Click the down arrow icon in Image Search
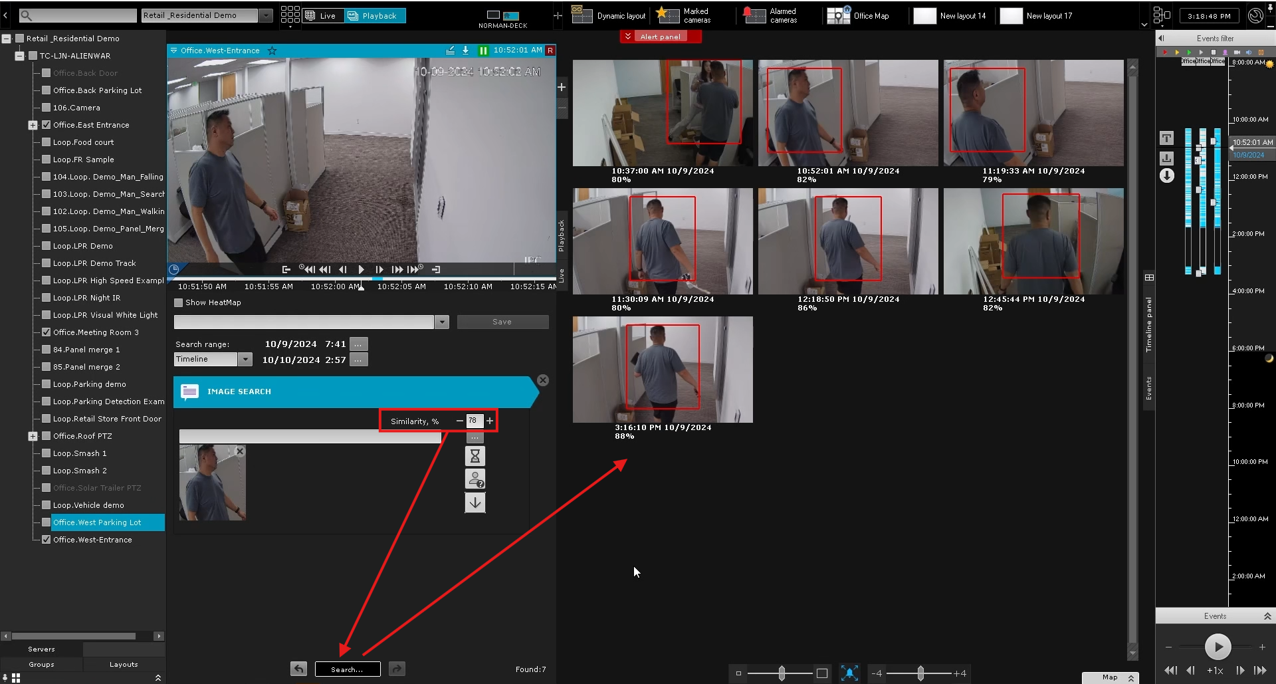Screen dimensions: 1276x684 (x=475, y=503)
